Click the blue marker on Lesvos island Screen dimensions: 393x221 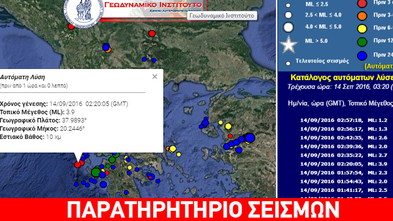tap(205, 123)
